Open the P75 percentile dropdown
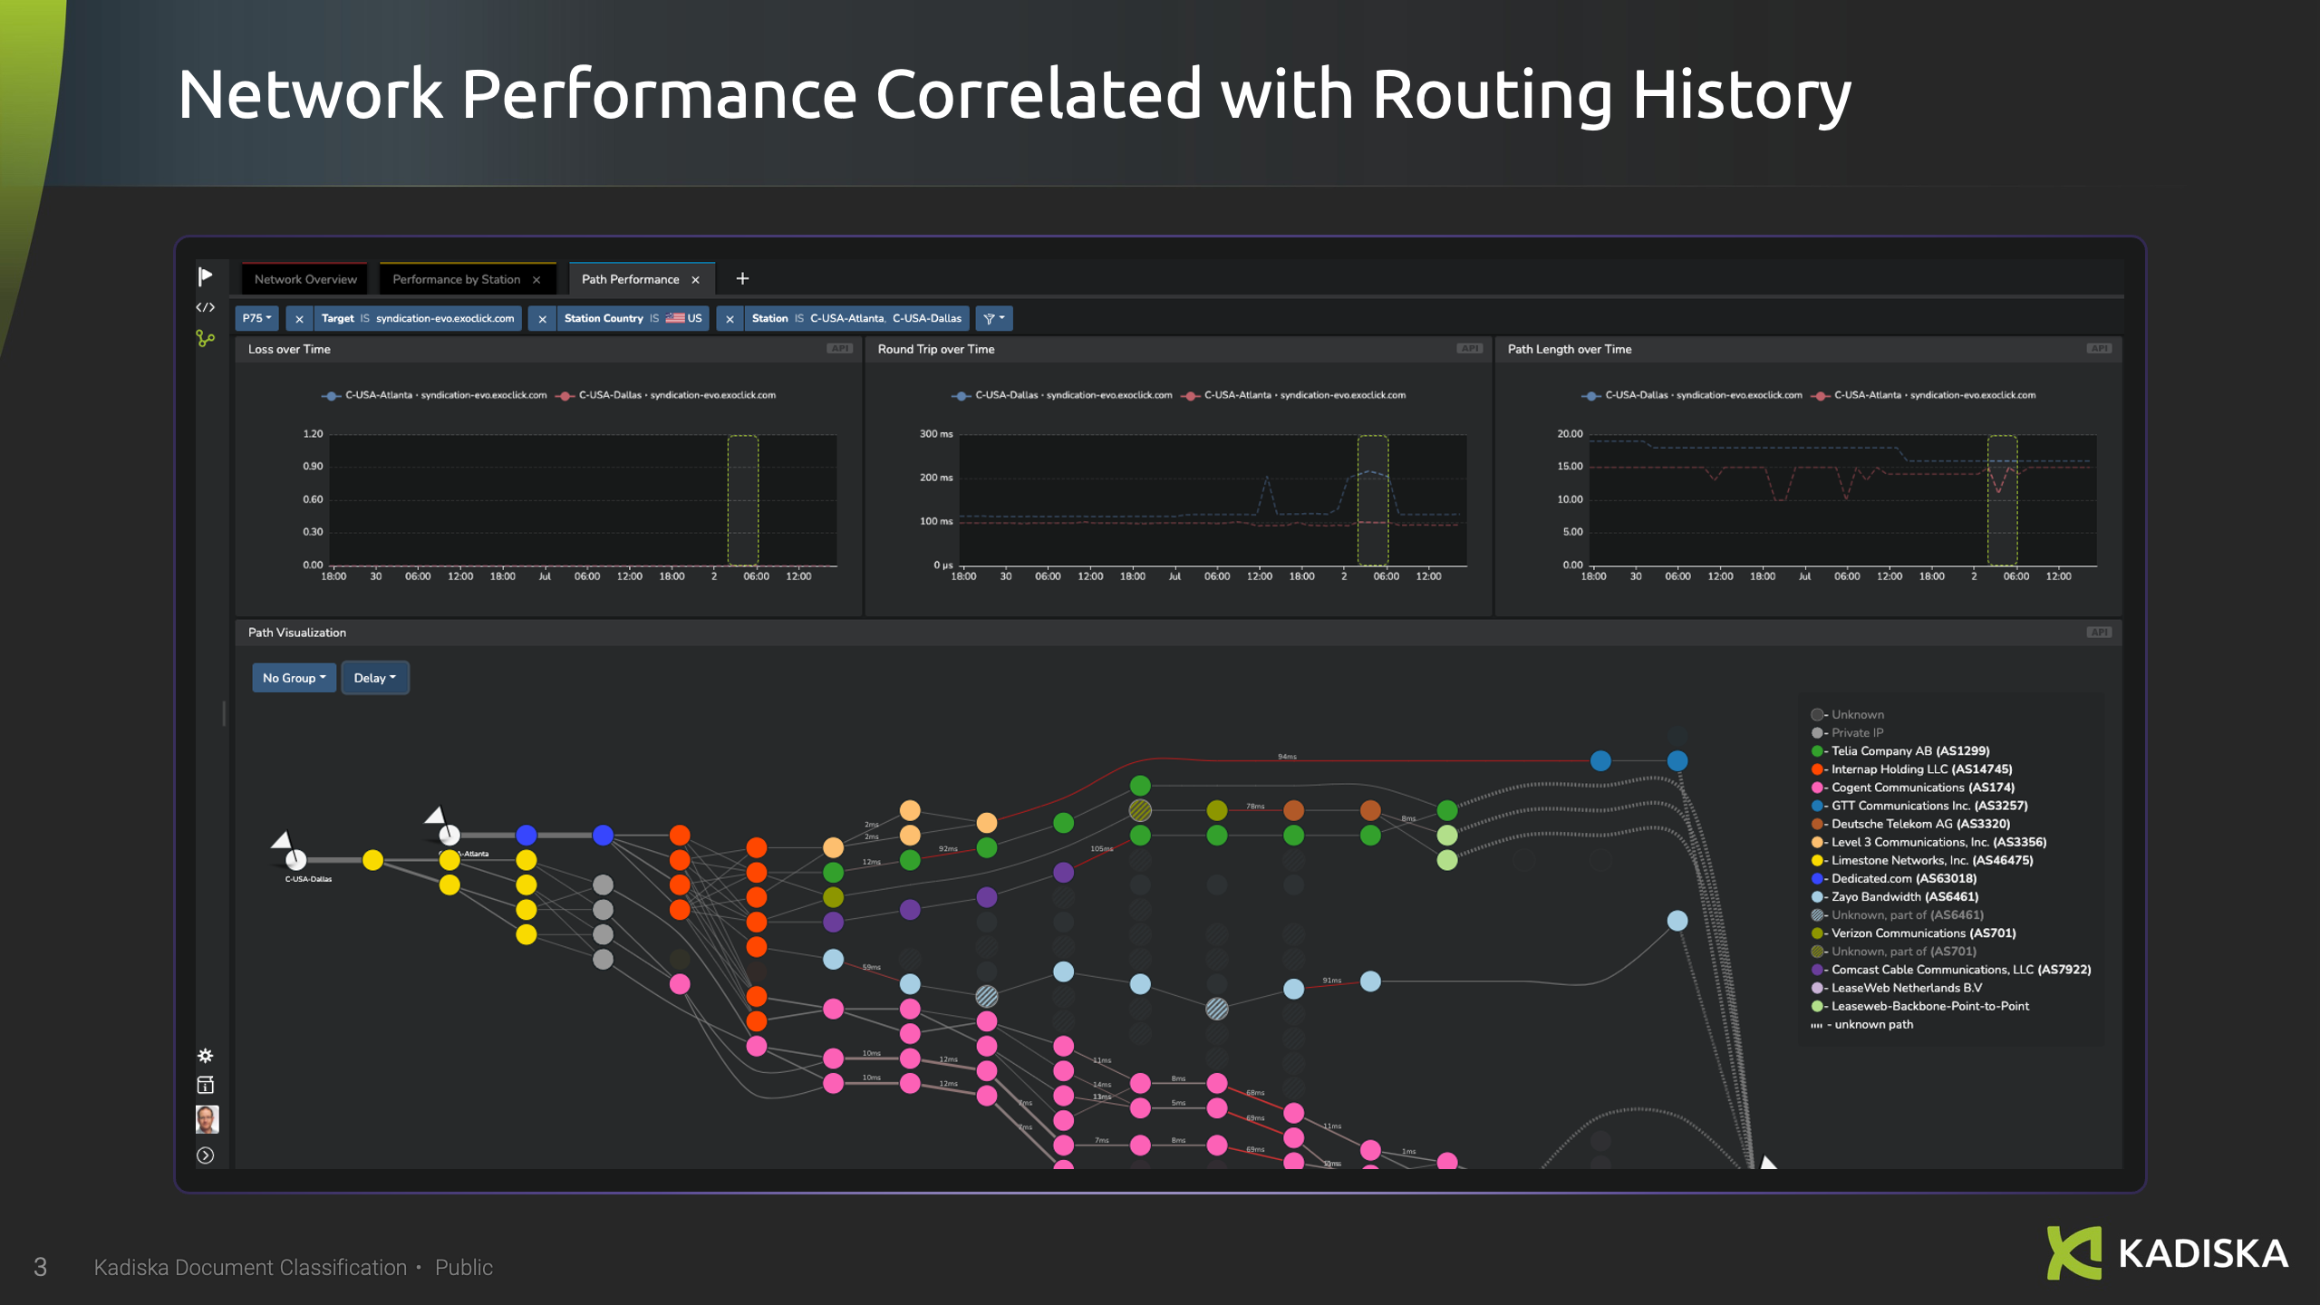Screen dimensions: 2320x1305 256,319
